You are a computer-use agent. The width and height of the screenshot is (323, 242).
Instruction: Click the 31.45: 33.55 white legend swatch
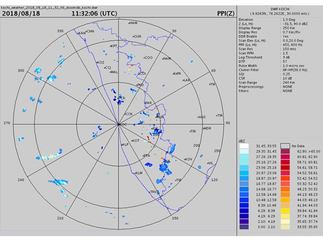(244, 146)
